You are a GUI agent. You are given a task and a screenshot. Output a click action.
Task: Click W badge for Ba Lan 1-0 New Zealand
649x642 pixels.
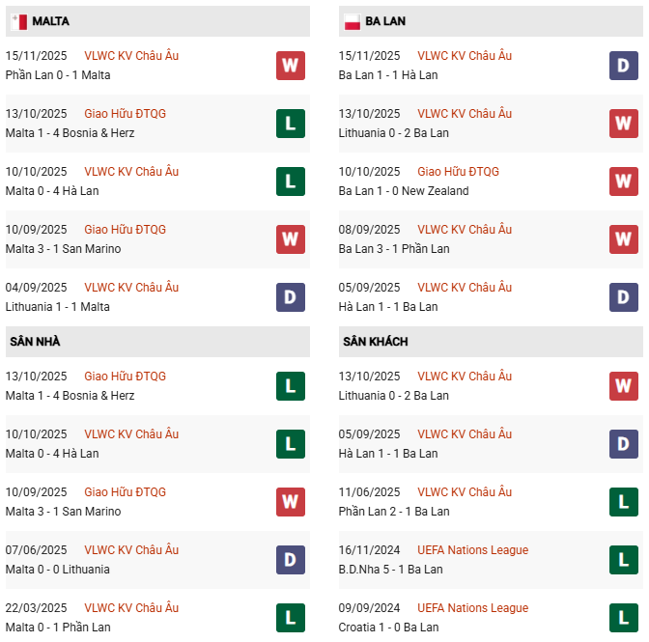(624, 181)
